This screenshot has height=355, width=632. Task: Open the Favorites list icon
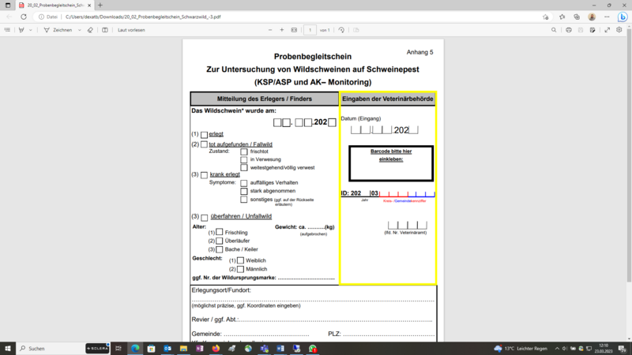(x=562, y=17)
